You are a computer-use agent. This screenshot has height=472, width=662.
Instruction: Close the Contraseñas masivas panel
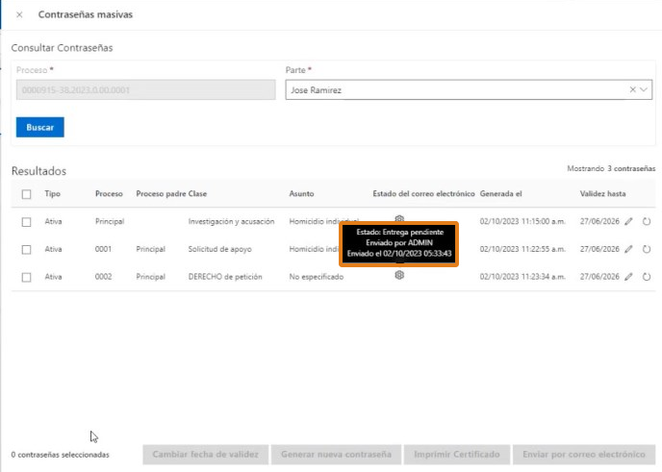click(19, 14)
